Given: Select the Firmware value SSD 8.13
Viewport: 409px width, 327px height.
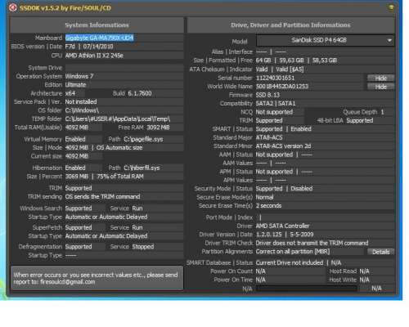Looking at the screenshot, I should (267, 95).
